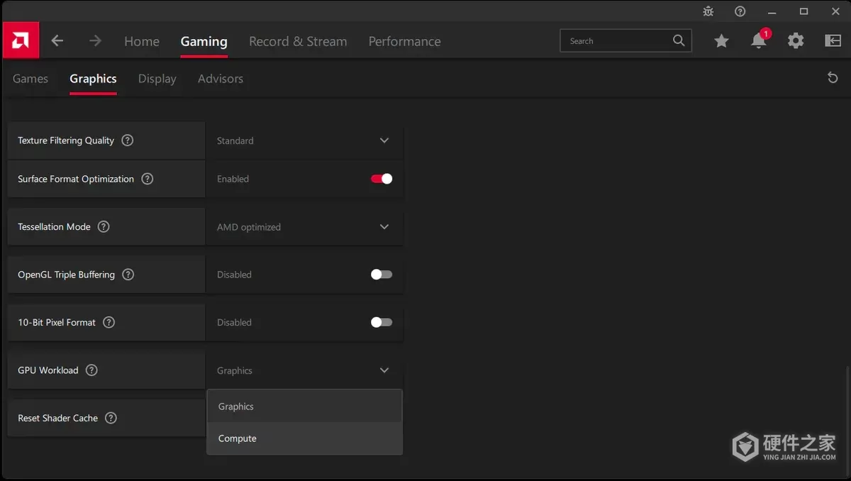Click the Reset Shader Cache label
The image size is (851, 481).
click(x=58, y=418)
